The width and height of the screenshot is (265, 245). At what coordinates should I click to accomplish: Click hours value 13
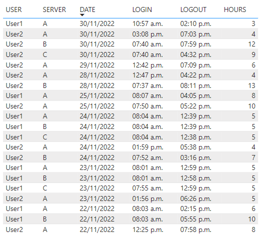coord(251,85)
